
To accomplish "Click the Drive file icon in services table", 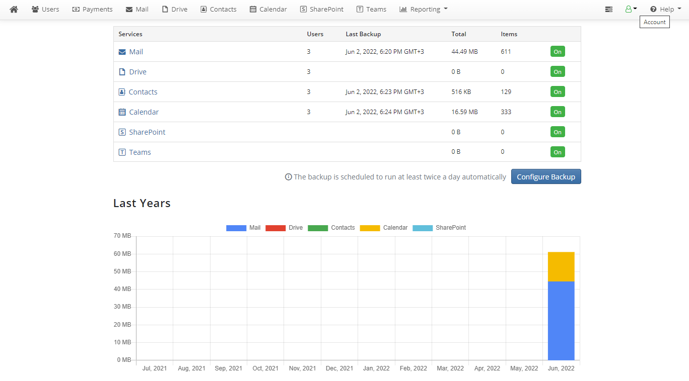I will click(122, 72).
